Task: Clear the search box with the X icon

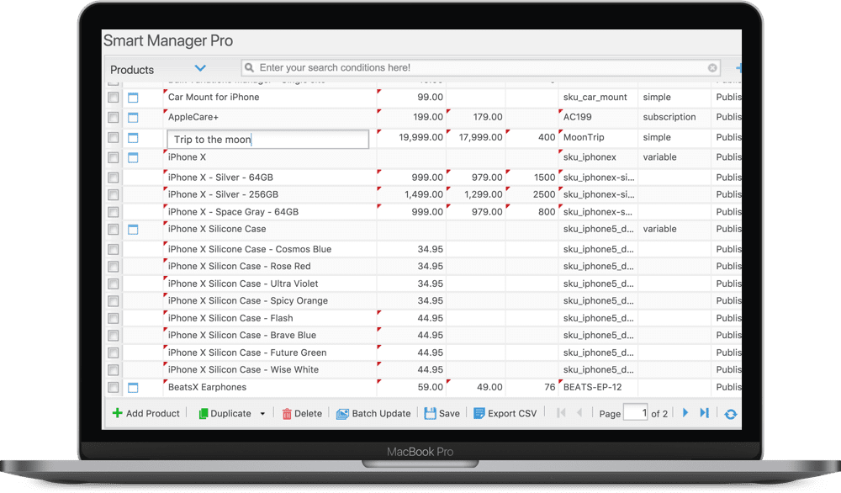Action: pyautogui.click(x=712, y=67)
